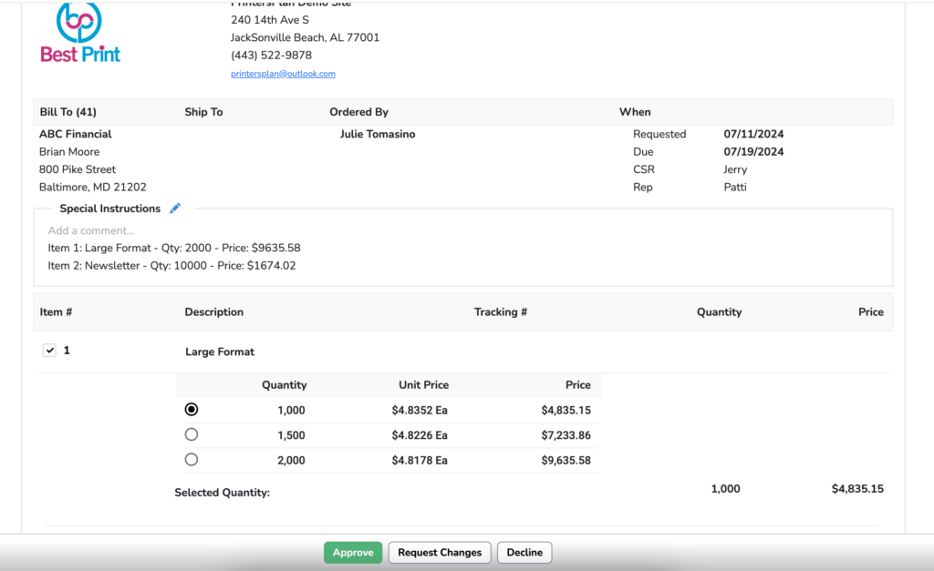Image resolution: width=934 pixels, height=571 pixels.
Task: Select the 2,000 quantity radio button
Action: [x=192, y=459]
